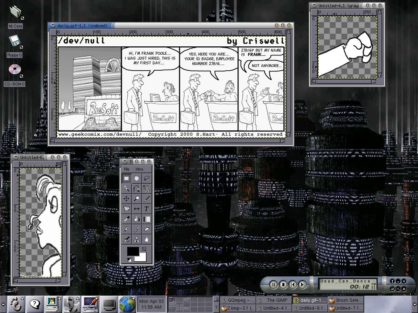This screenshot has height=313, width=418.
Task: Select the Color Picker eyedropper tool
Action: (x=126, y=219)
